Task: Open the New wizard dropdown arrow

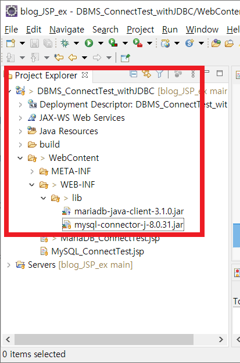Action: pos(22,43)
